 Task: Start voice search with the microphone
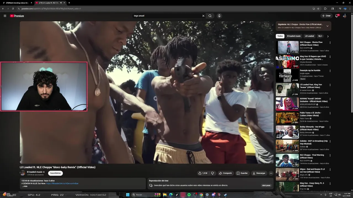click(219, 16)
